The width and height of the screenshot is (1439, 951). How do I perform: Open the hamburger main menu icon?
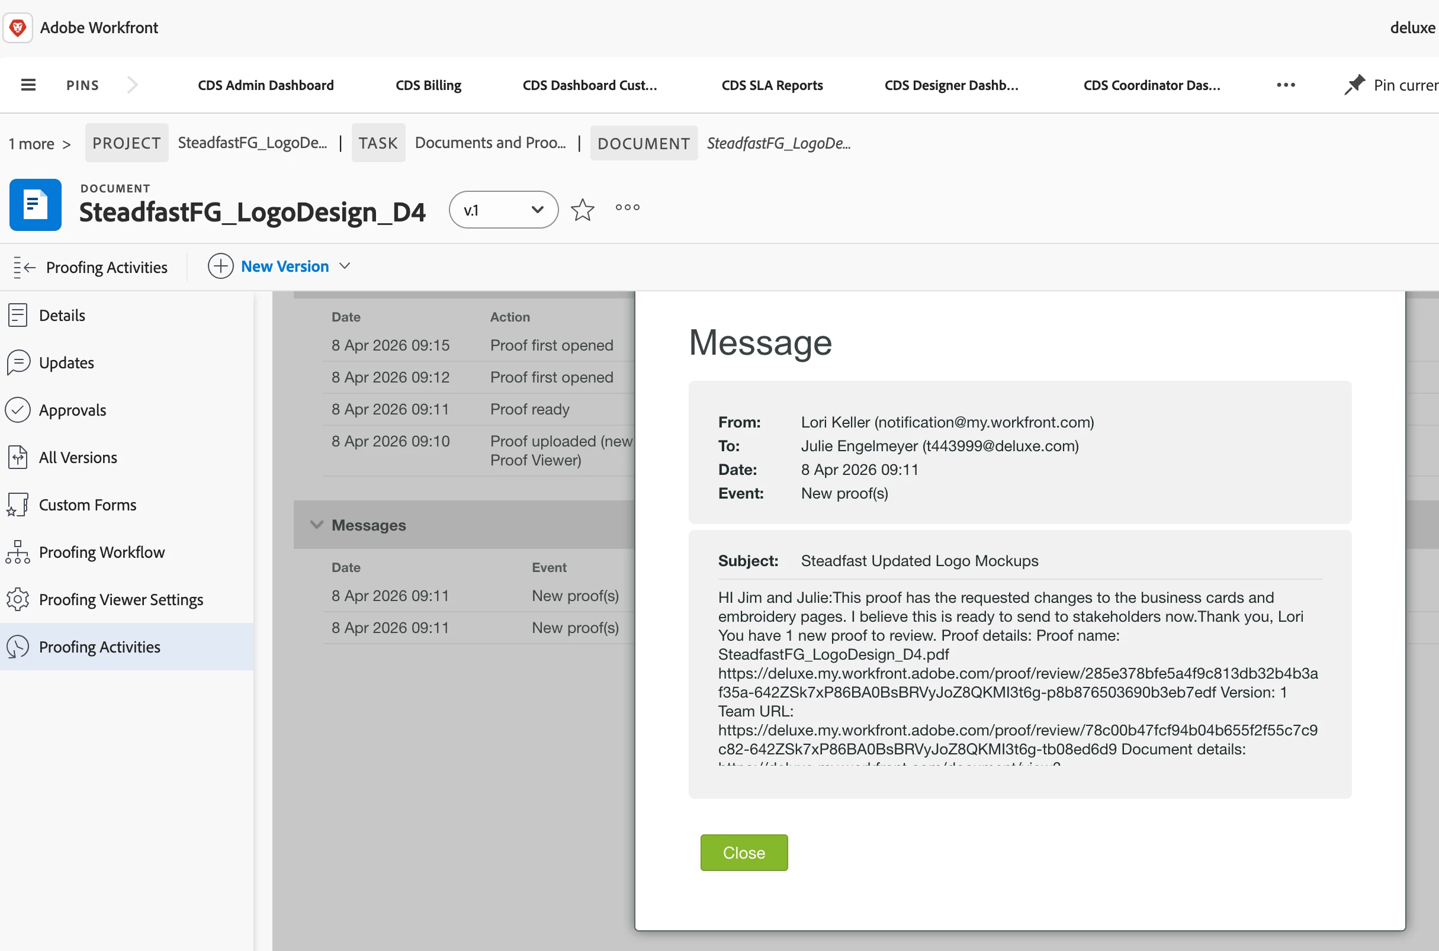(28, 85)
